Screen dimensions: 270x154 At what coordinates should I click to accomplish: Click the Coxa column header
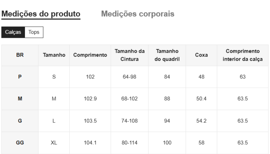tap(201, 55)
